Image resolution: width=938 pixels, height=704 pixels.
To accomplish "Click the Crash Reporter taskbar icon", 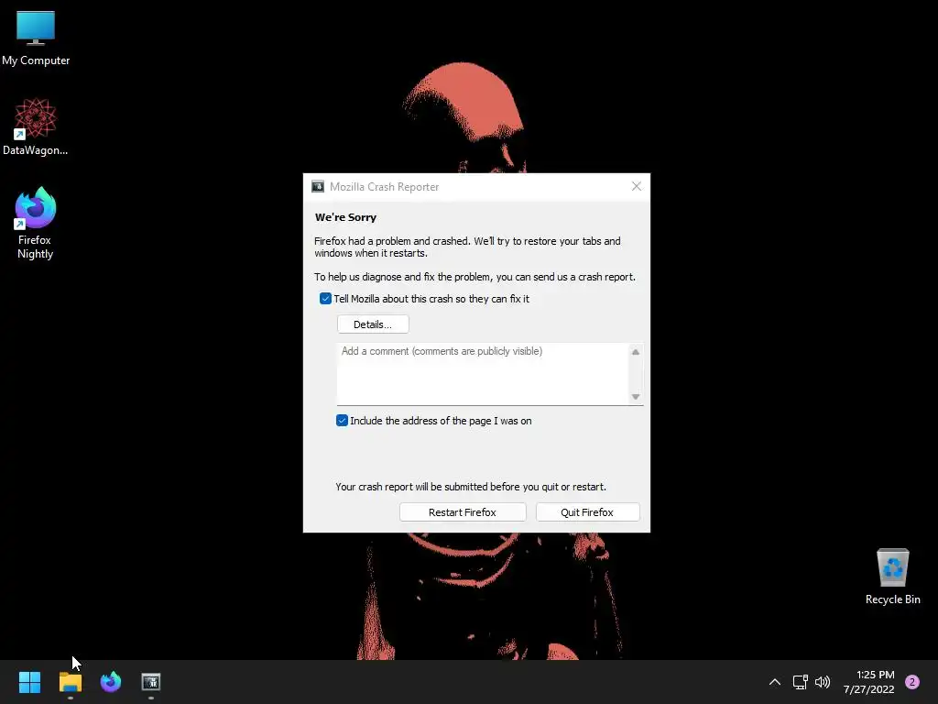I will point(151,682).
